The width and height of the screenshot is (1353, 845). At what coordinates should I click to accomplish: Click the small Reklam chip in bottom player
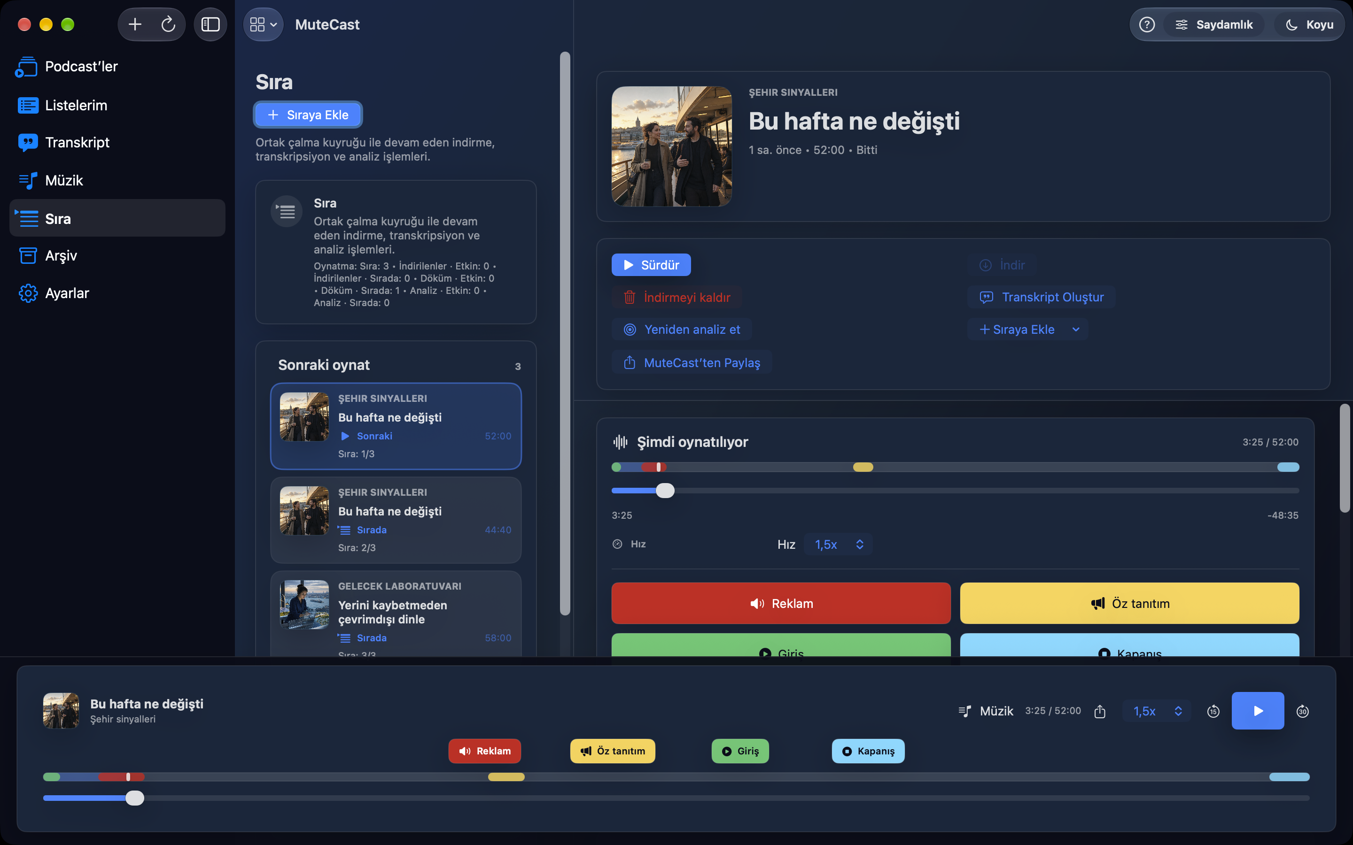484,751
